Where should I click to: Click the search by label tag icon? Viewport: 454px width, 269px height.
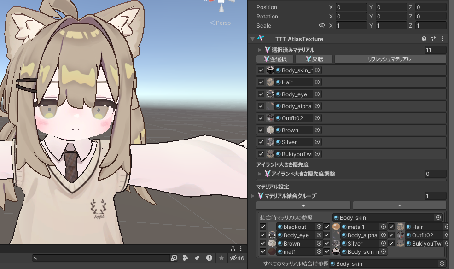(x=197, y=258)
